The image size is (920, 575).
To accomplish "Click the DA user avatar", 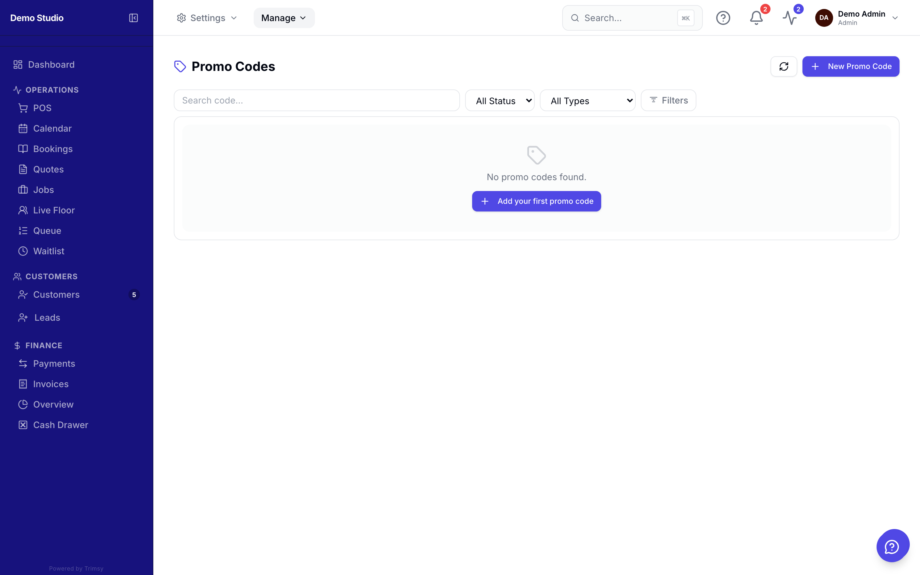I will click(x=824, y=18).
